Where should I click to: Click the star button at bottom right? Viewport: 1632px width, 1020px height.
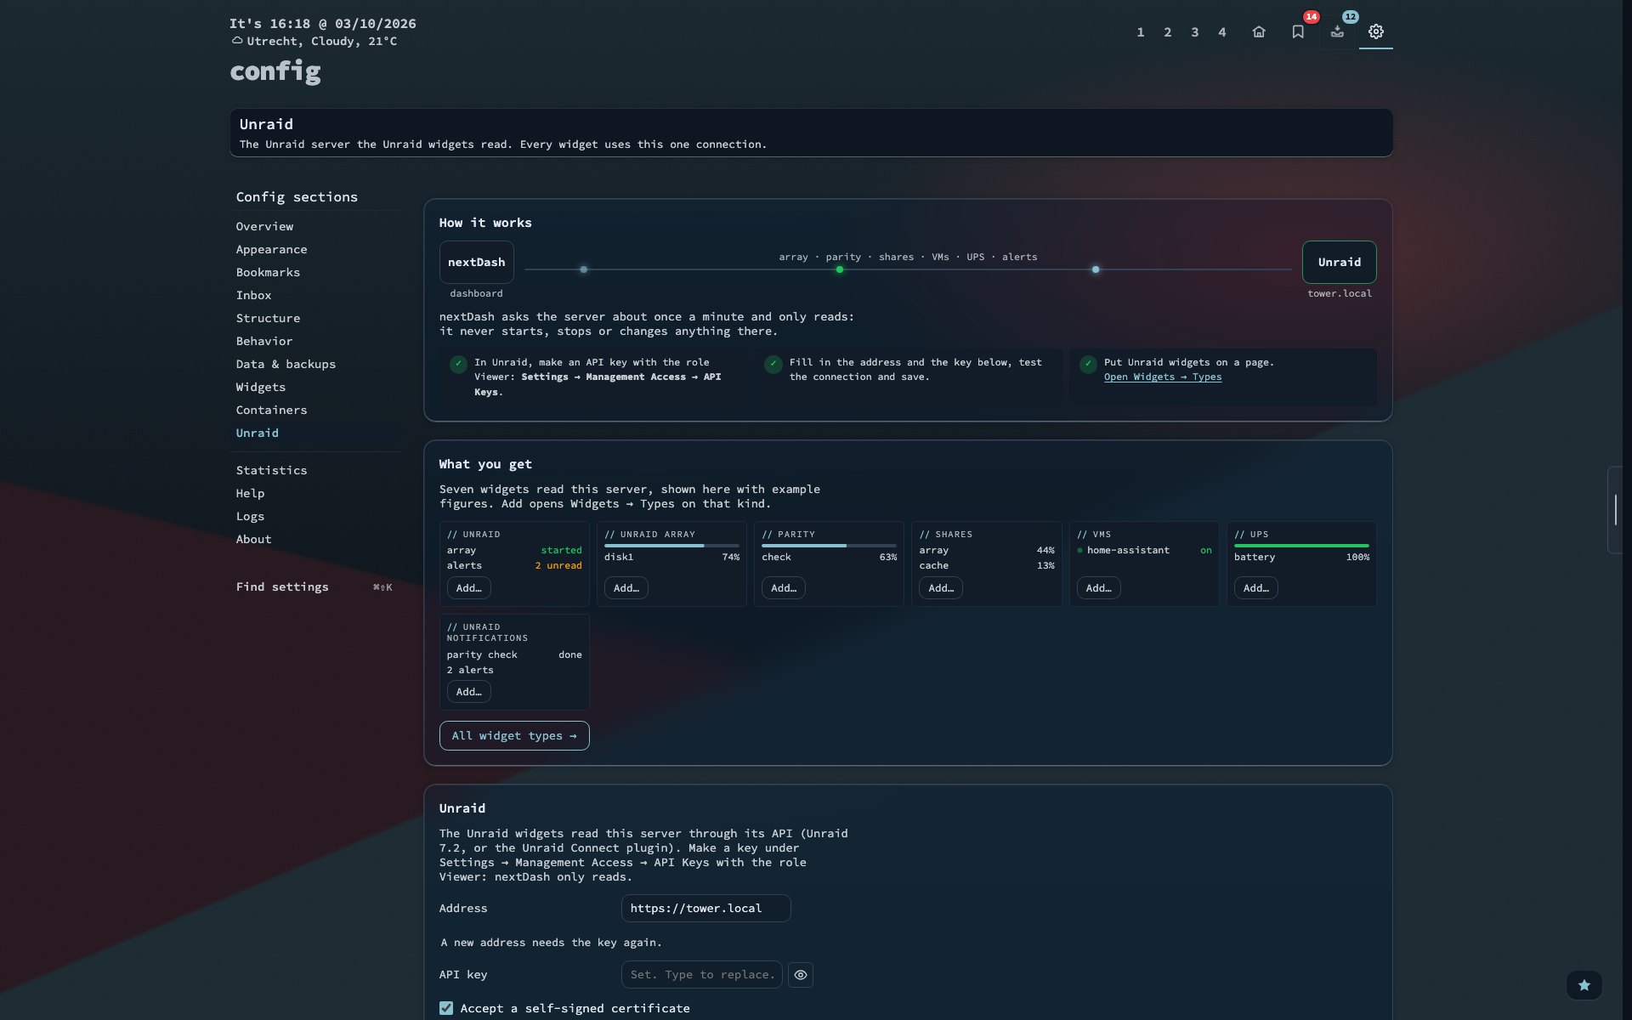coord(1584,985)
